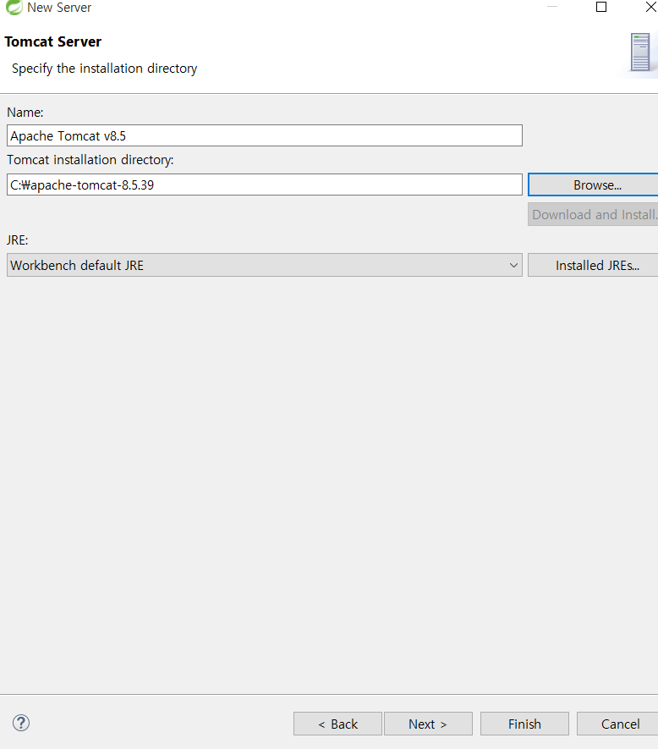Close the New Server window
Viewport: 658px width, 749px height.
tap(651, 7)
